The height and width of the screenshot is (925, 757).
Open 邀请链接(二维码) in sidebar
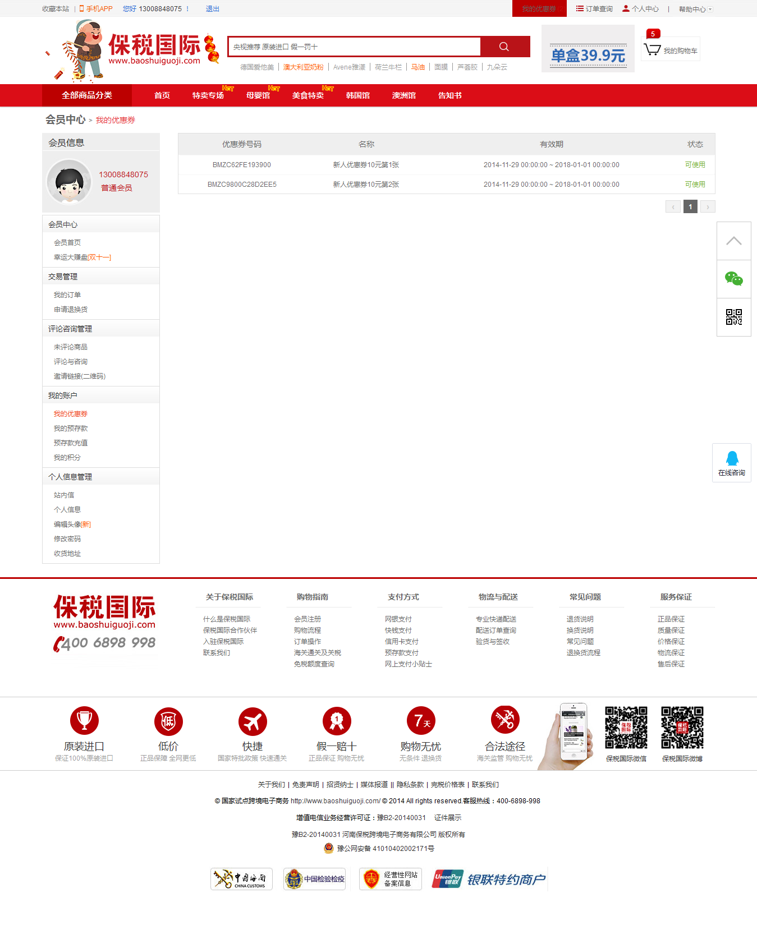(x=80, y=376)
